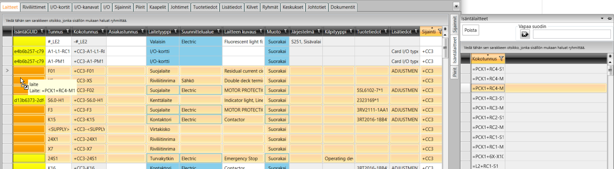
Task: Switch to the Riviliittimet tab
Action: tap(34, 7)
